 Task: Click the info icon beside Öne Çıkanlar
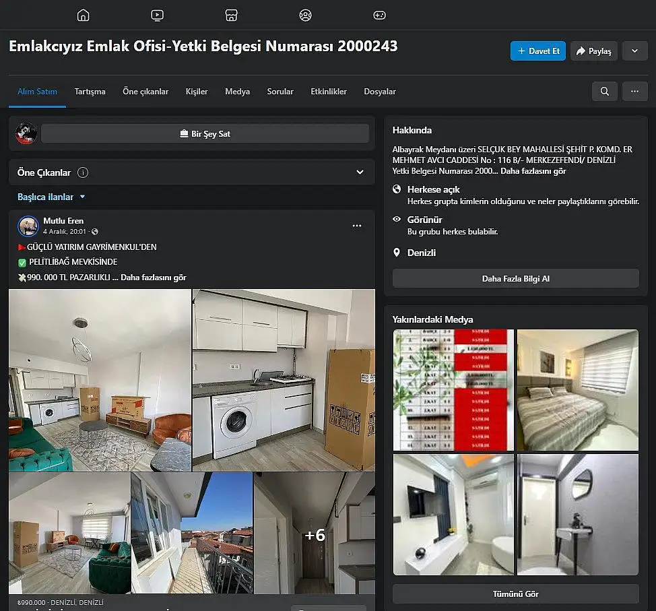coord(83,172)
